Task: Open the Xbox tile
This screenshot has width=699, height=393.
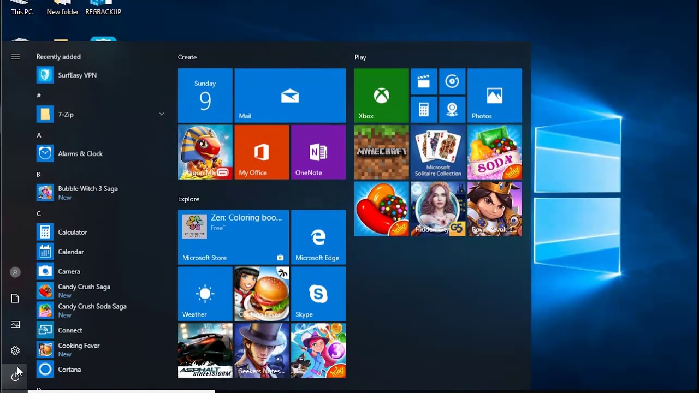Action: pos(381,96)
